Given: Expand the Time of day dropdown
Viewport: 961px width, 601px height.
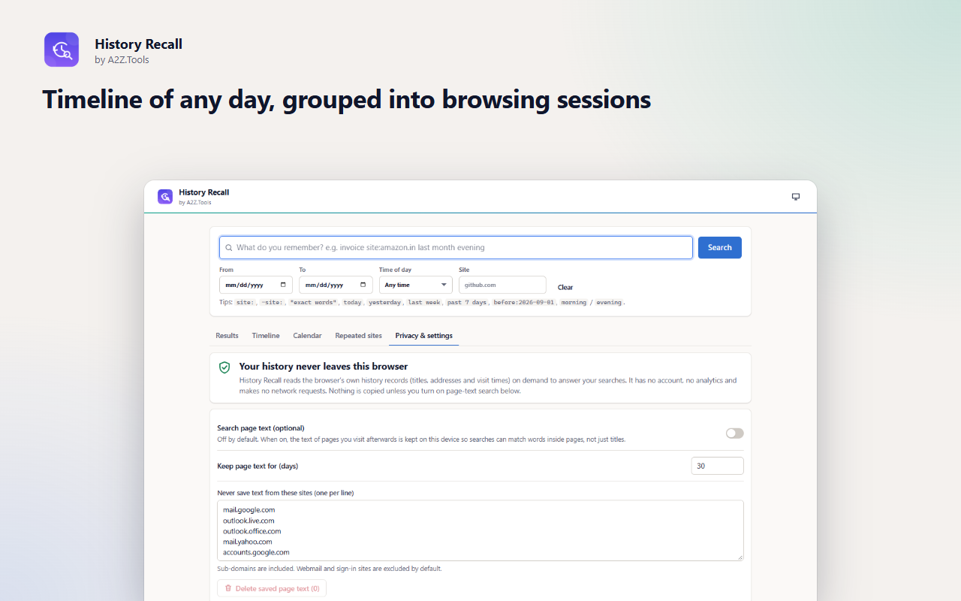Looking at the screenshot, I should [x=416, y=285].
